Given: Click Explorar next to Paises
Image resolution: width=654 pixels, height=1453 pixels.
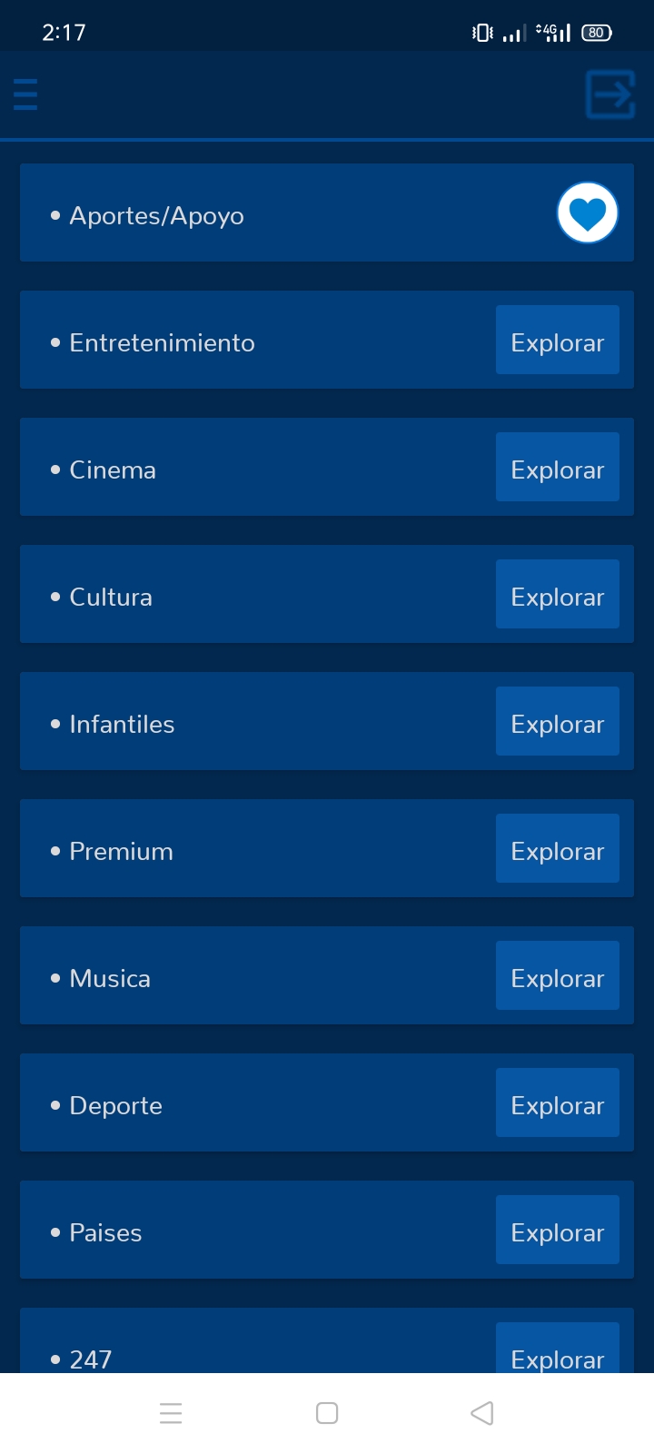Looking at the screenshot, I should (557, 1231).
